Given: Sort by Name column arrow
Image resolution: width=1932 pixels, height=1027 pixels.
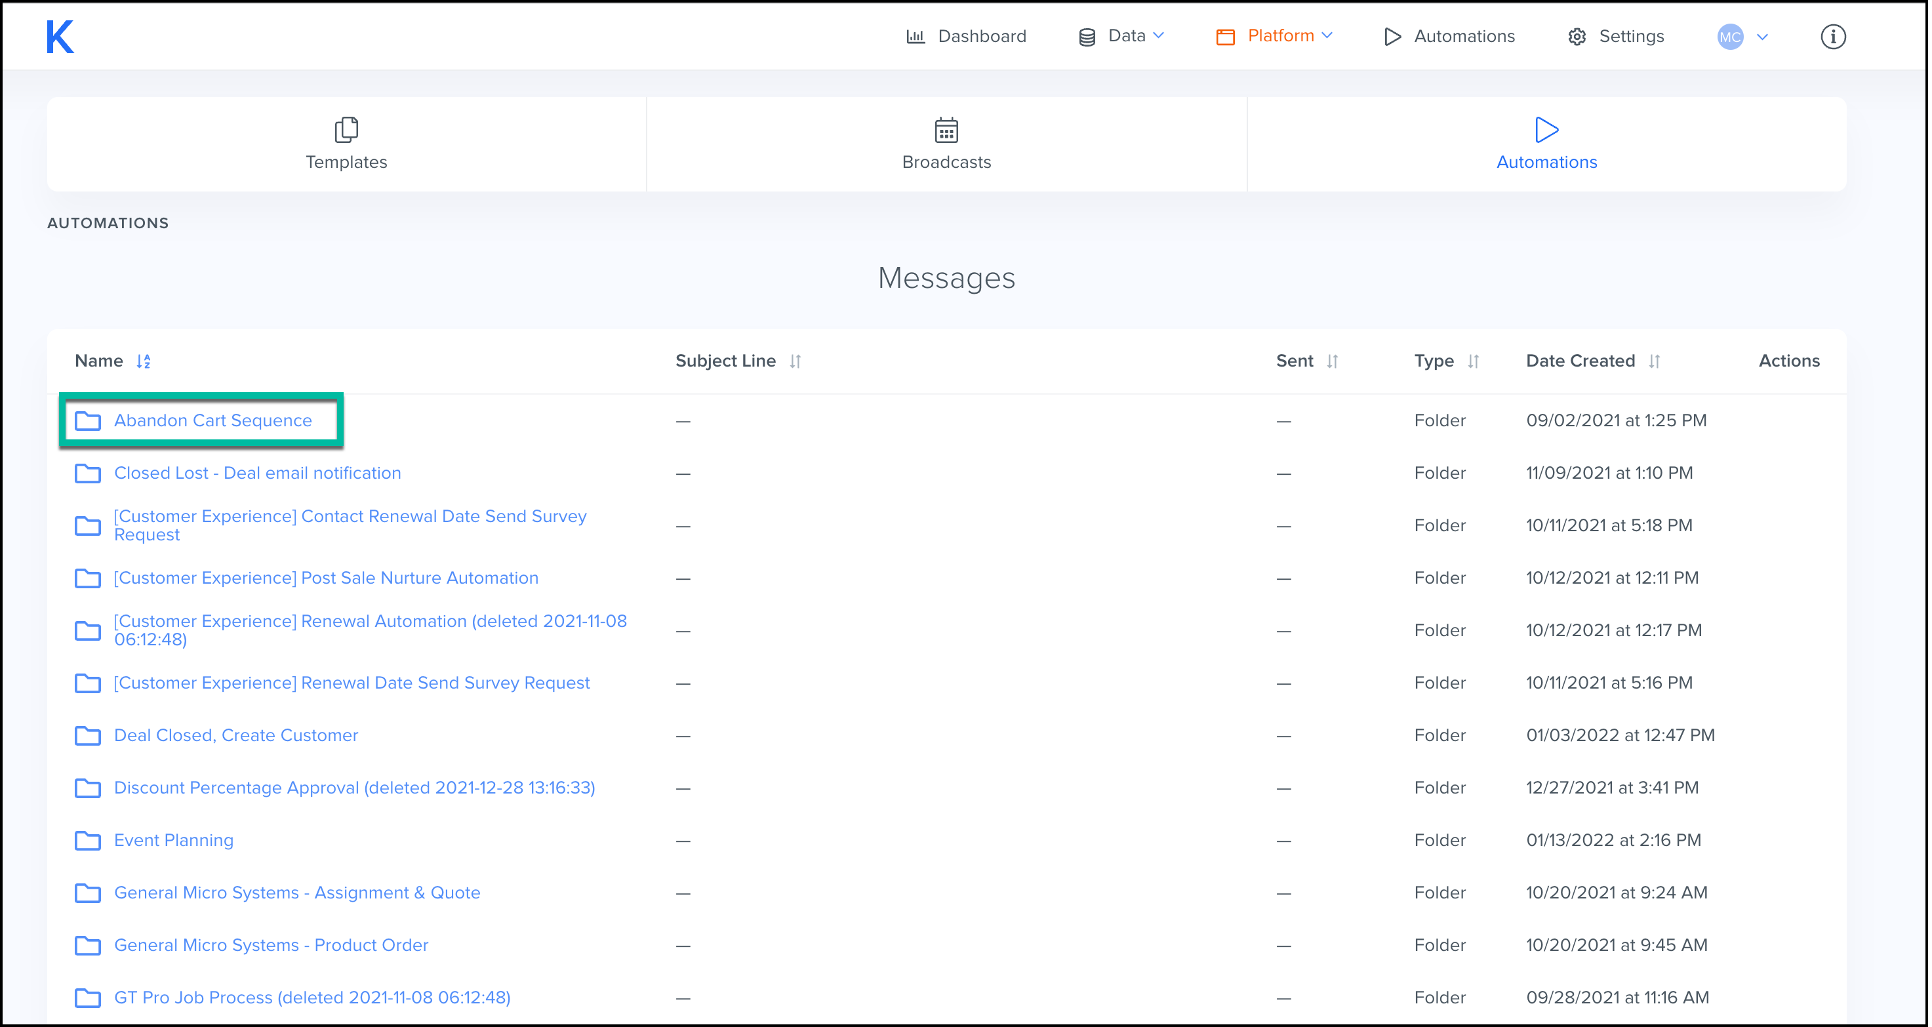Looking at the screenshot, I should tap(143, 361).
